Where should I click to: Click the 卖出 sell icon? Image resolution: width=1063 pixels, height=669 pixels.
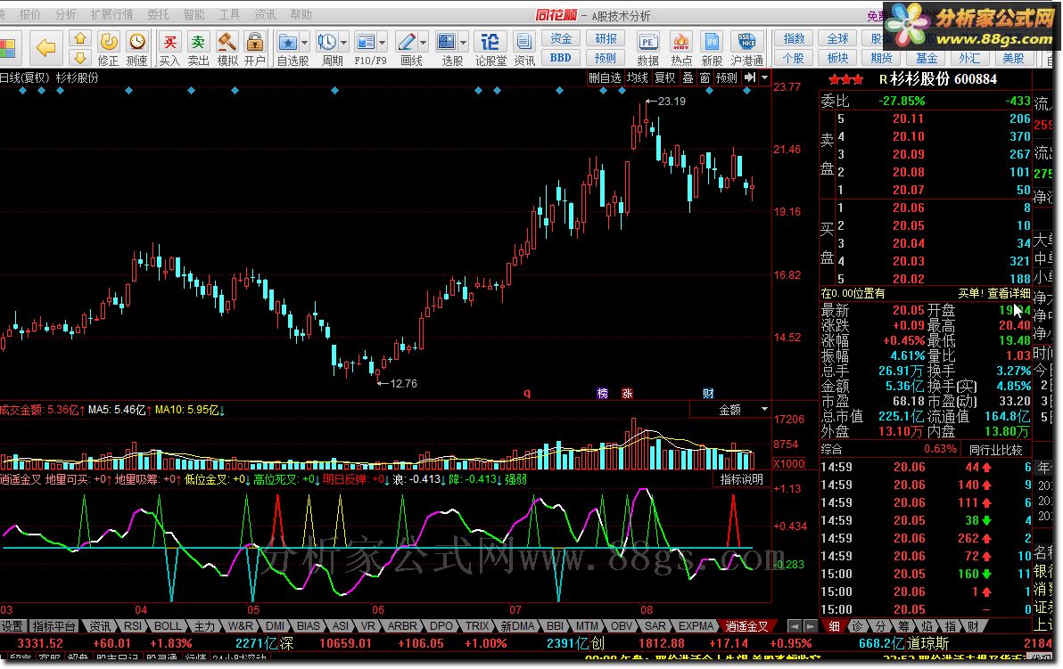(198, 49)
